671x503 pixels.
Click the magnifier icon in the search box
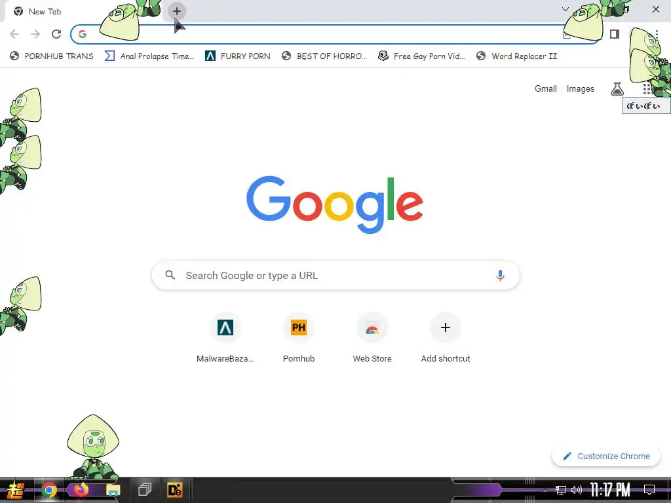click(x=170, y=275)
